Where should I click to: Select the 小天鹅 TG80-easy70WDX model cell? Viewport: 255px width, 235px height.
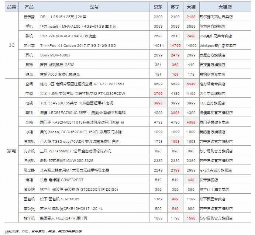click(94, 142)
